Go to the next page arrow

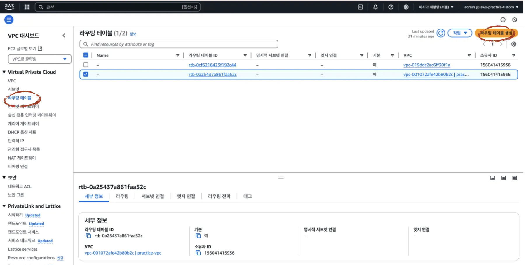click(x=501, y=44)
